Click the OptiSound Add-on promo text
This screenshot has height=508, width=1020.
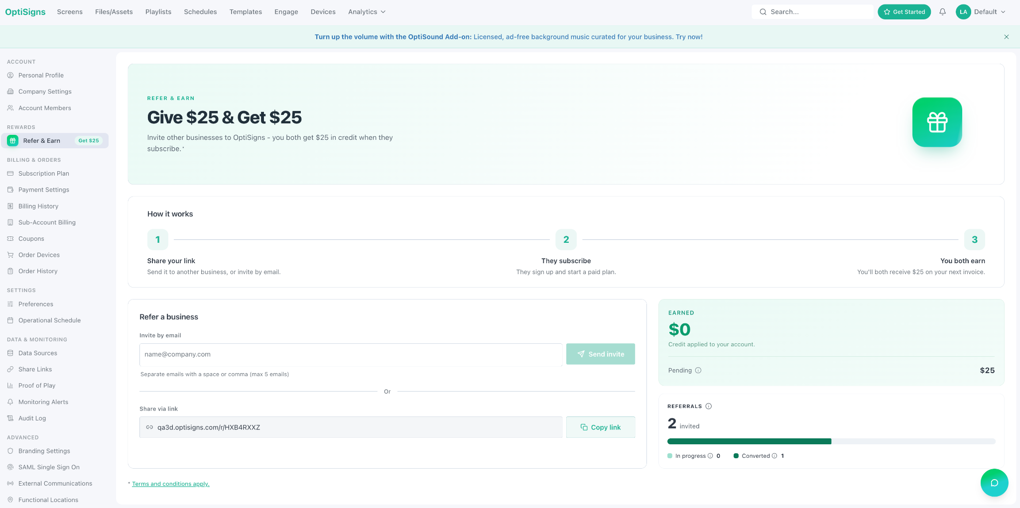point(509,37)
